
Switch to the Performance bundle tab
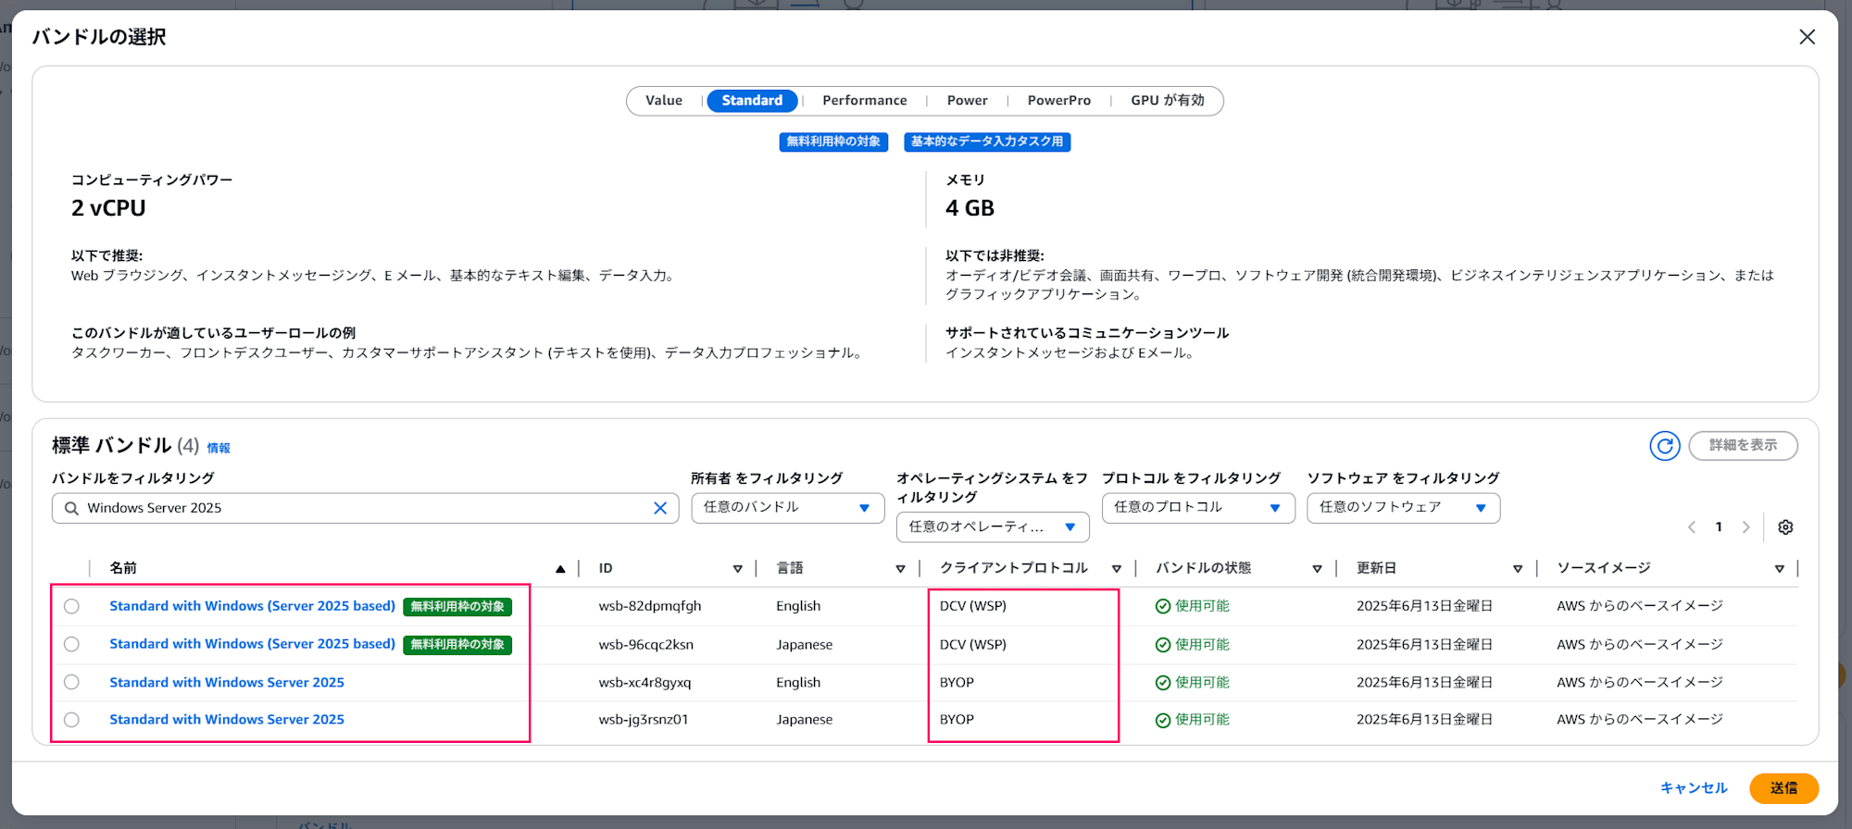click(x=864, y=101)
